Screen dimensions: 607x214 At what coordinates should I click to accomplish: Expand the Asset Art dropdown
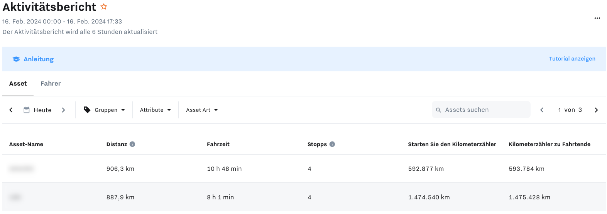202,110
